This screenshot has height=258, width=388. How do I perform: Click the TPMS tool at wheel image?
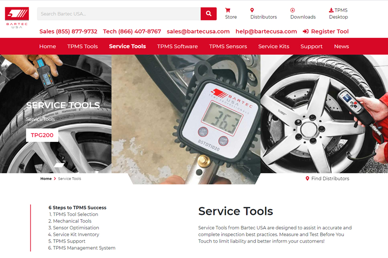[x=324, y=114]
